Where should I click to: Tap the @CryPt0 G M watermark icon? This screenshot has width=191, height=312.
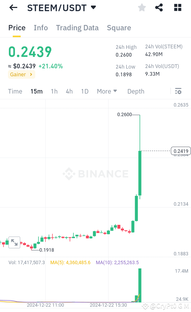coord(145,306)
